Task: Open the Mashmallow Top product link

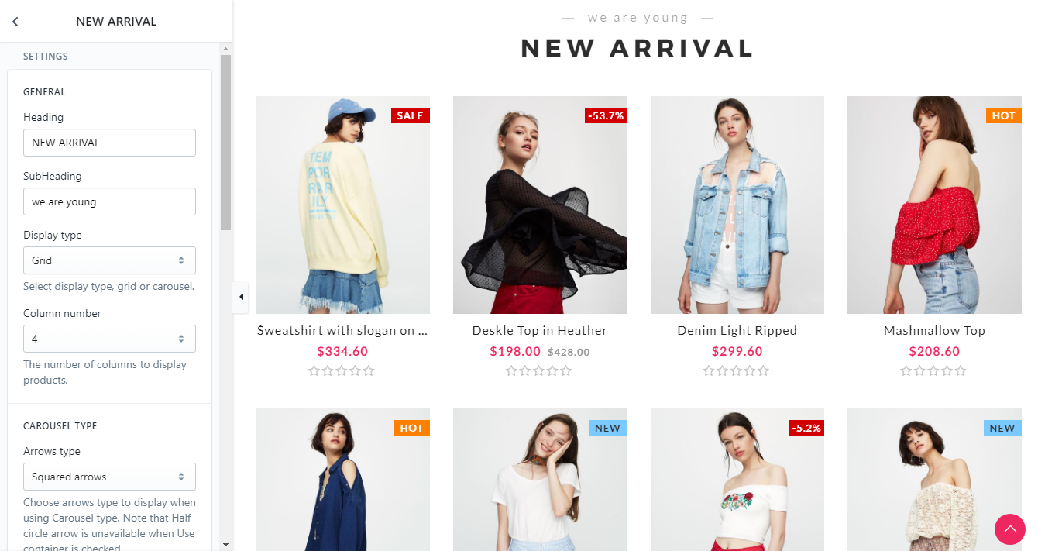Action: pyautogui.click(x=934, y=331)
